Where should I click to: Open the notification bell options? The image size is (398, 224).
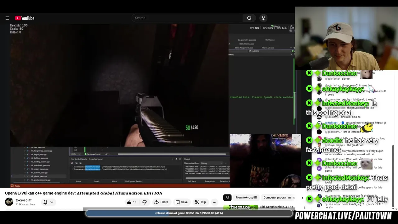45,202
